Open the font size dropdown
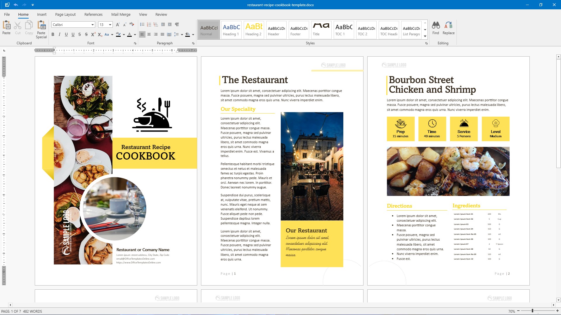561x315 pixels. [110, 25]
